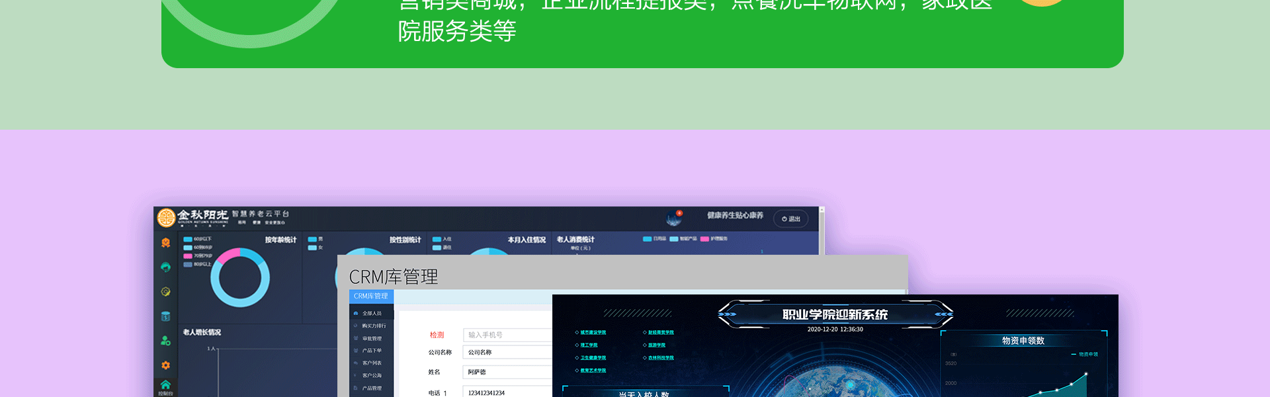Open the orange gear settings sidebar icon
Image resolution: width=1270 pixels, height=397 pixels.
166,365
